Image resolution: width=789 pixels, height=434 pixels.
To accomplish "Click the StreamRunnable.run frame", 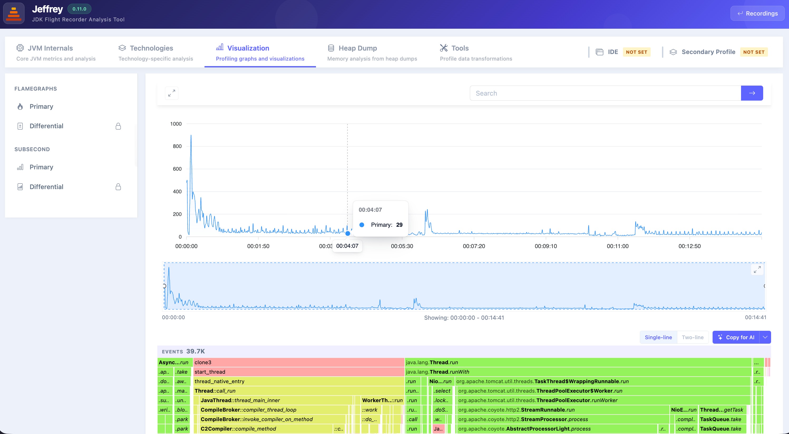I will click(563, 410).
